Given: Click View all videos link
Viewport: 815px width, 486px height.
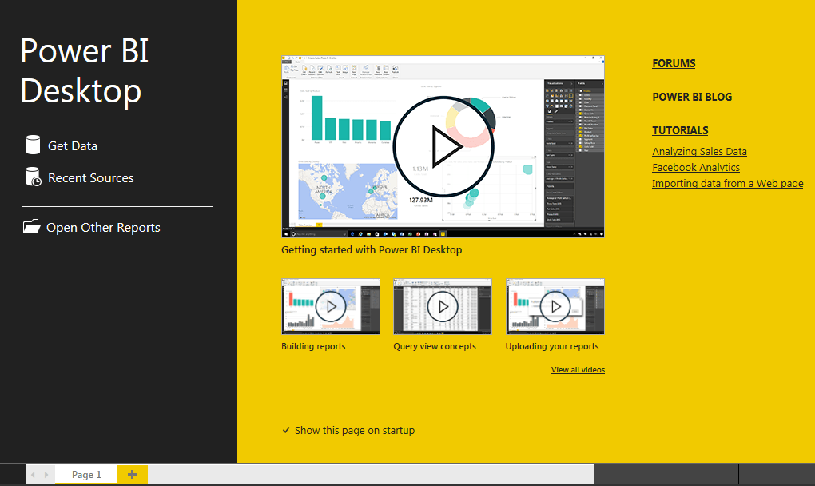Looking at the screenshot, I should click(578, 370).
